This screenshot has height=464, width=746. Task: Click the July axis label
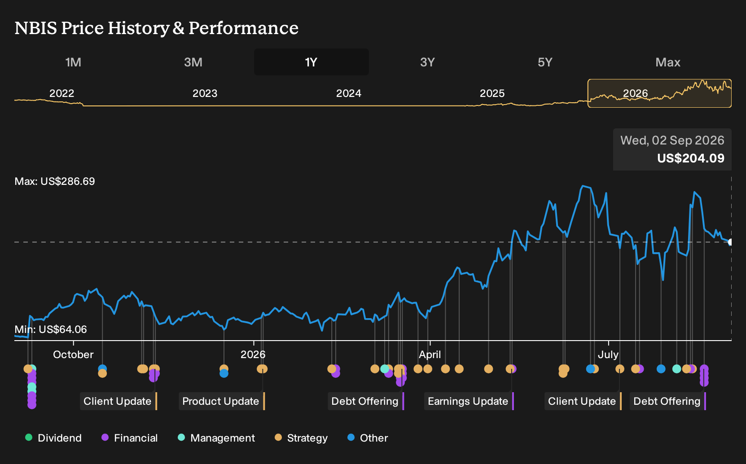click(608, 355)
